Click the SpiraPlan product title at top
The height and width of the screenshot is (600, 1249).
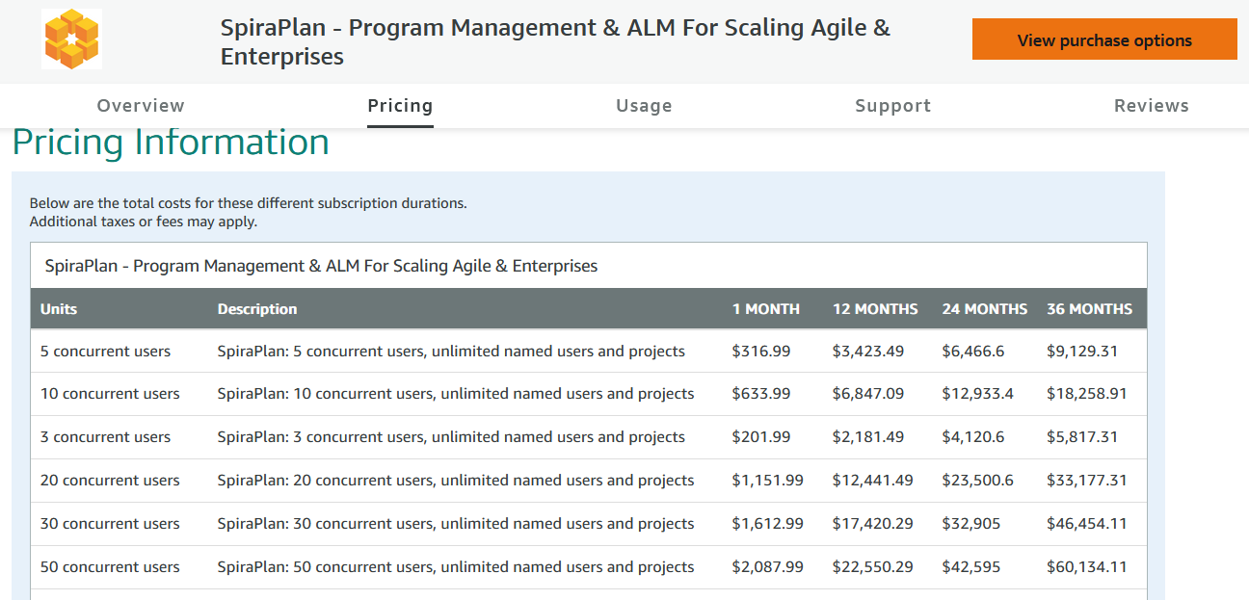click(x=555, y=42)
